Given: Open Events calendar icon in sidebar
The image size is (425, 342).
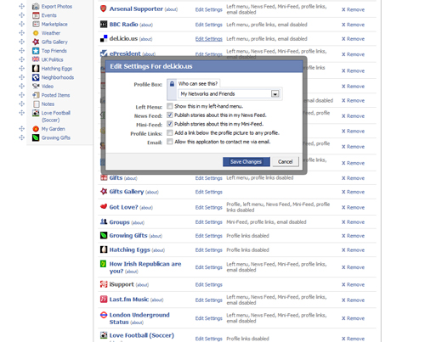Looking at the screenshot, I should tap(36, 15).
